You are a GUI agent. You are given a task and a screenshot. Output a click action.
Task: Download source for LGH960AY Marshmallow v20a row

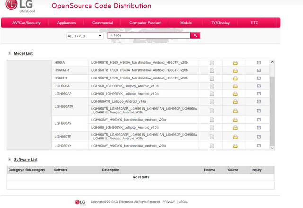coord(235,120)
